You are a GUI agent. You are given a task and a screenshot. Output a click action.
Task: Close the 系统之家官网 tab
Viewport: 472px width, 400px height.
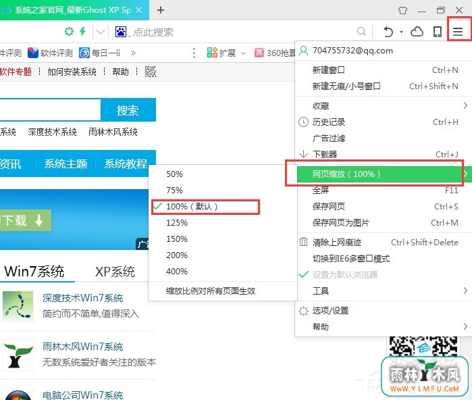click(x=139, y=10)
